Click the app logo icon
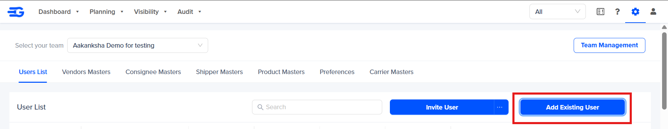Screen dimensions: 668x129 16,12
